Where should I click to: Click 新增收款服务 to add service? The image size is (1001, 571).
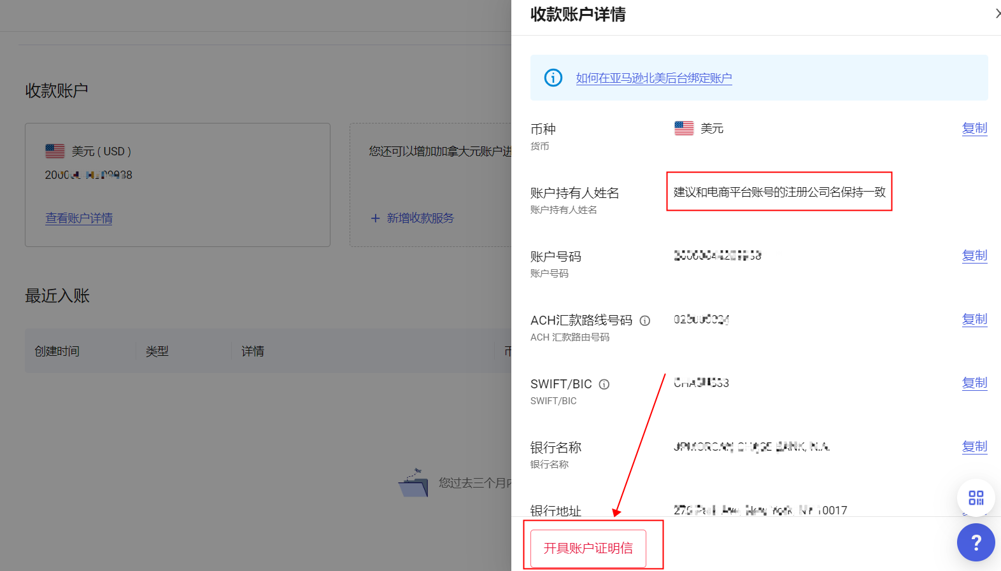point(420,218)
